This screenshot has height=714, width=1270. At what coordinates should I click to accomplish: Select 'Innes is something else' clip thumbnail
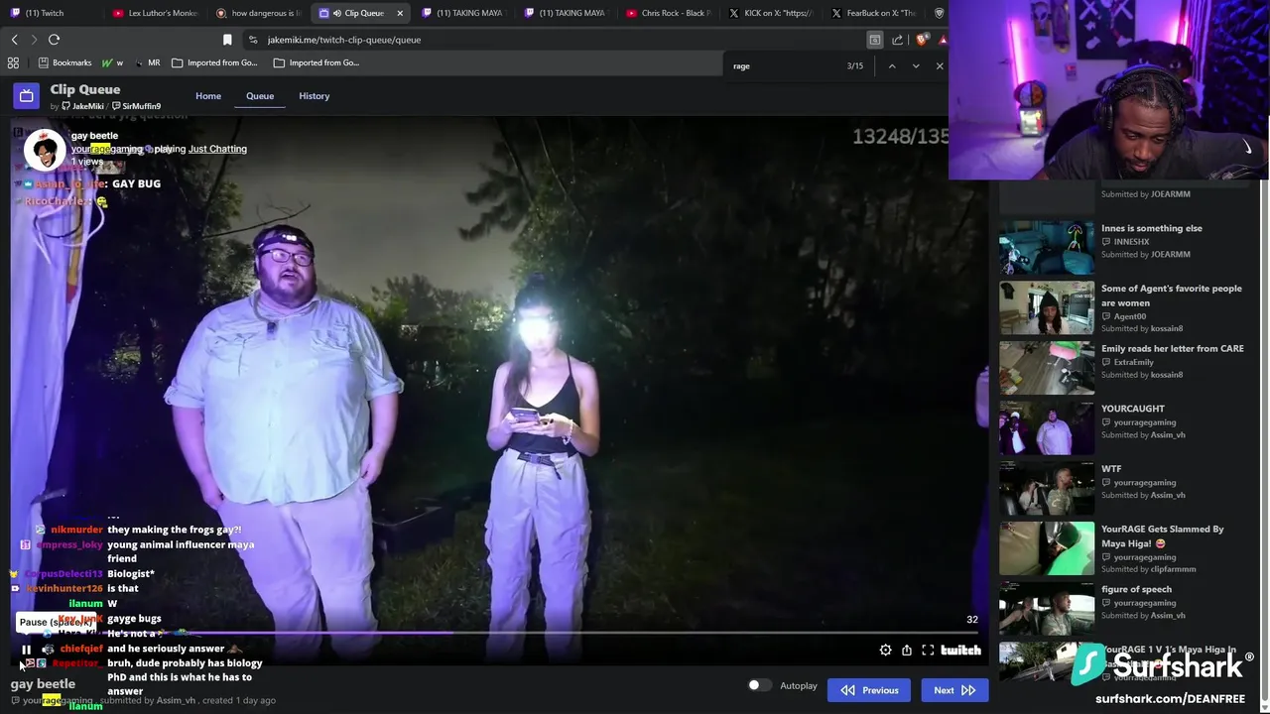pyautogui.click(x=1047, y=246)
